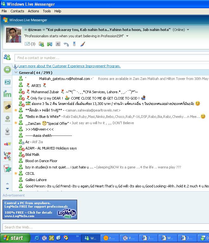Open the File menu
Image resolution: width=209 pixels, height=243 pixels.
click(4, 11)
